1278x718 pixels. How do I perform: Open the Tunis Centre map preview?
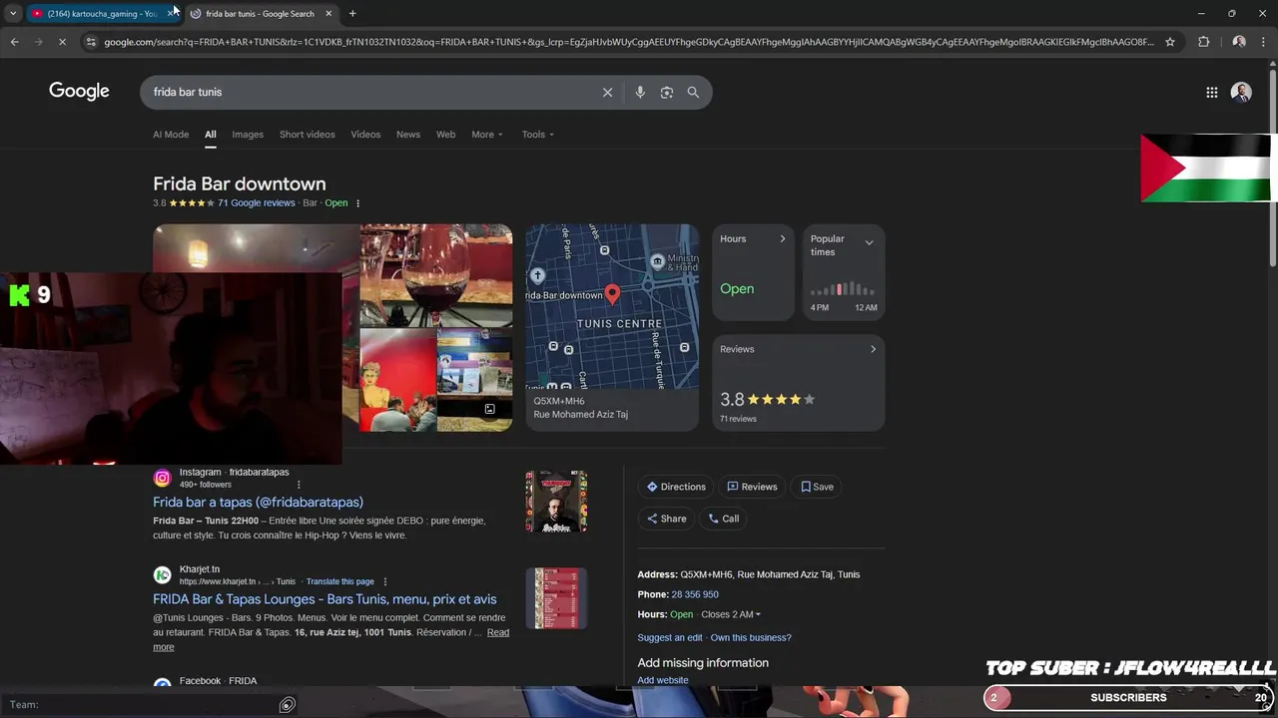[612, 307]
